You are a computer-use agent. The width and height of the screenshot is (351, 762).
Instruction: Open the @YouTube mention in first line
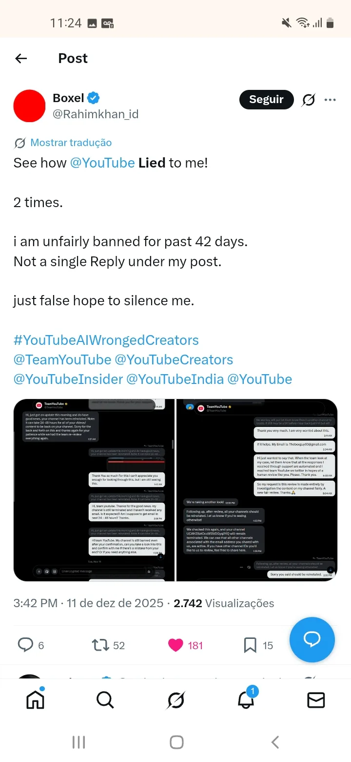pyautogui.click(x=102, y=163)
